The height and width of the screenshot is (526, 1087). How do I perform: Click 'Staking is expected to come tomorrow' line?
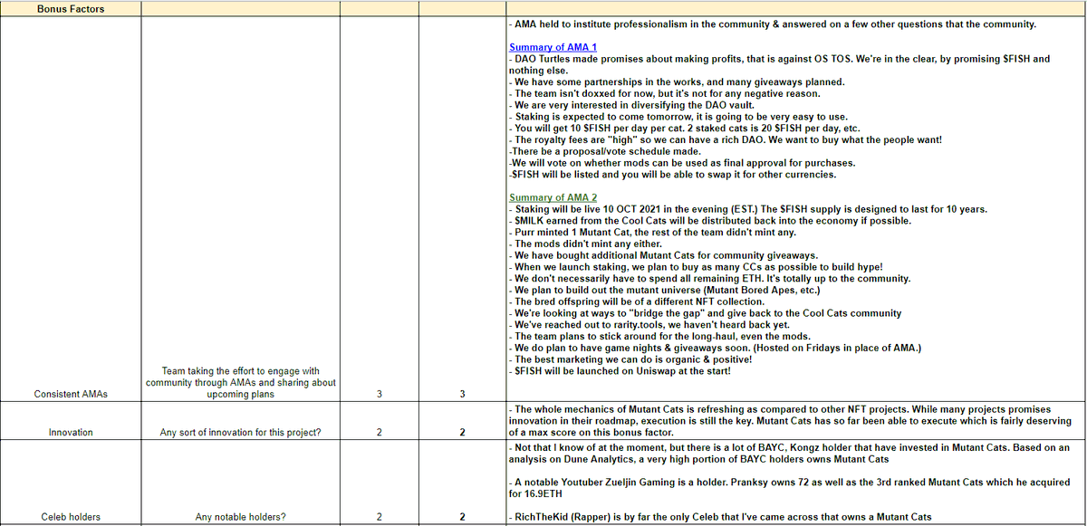click(x=678, y=118)
